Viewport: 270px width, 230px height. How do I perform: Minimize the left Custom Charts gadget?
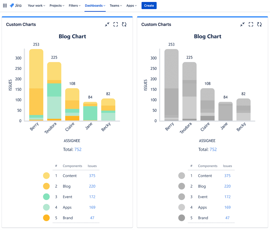click(107, 25)
